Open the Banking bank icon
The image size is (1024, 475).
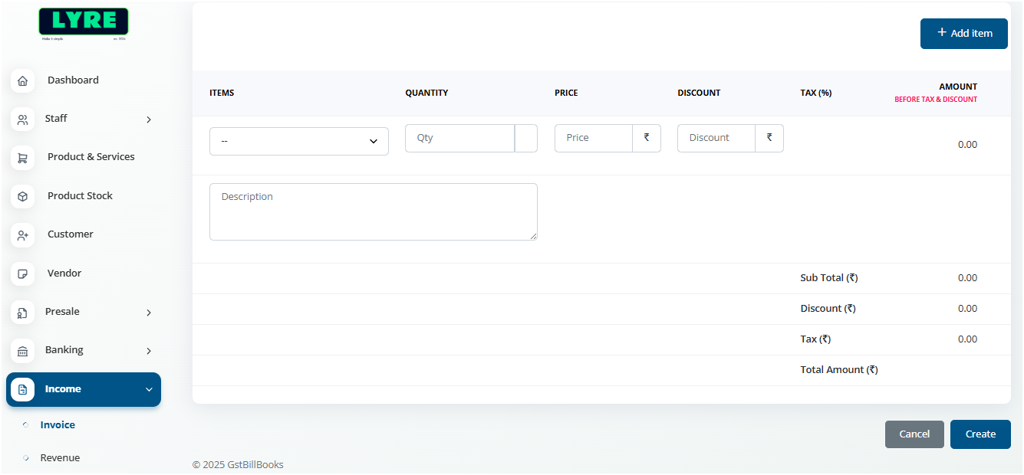[x=22, y=351]
